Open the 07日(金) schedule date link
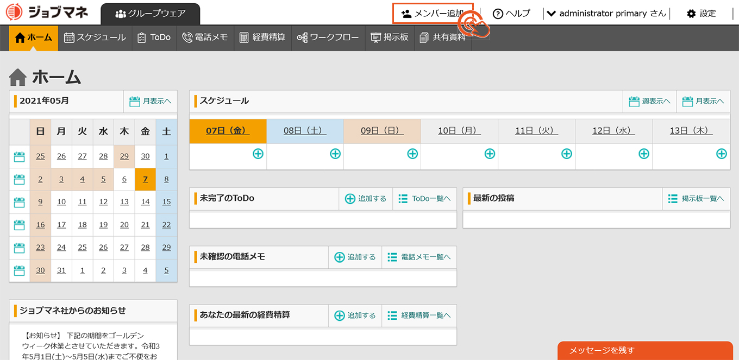Viewport: 739px width, 360px height. (x=228, y=131)
